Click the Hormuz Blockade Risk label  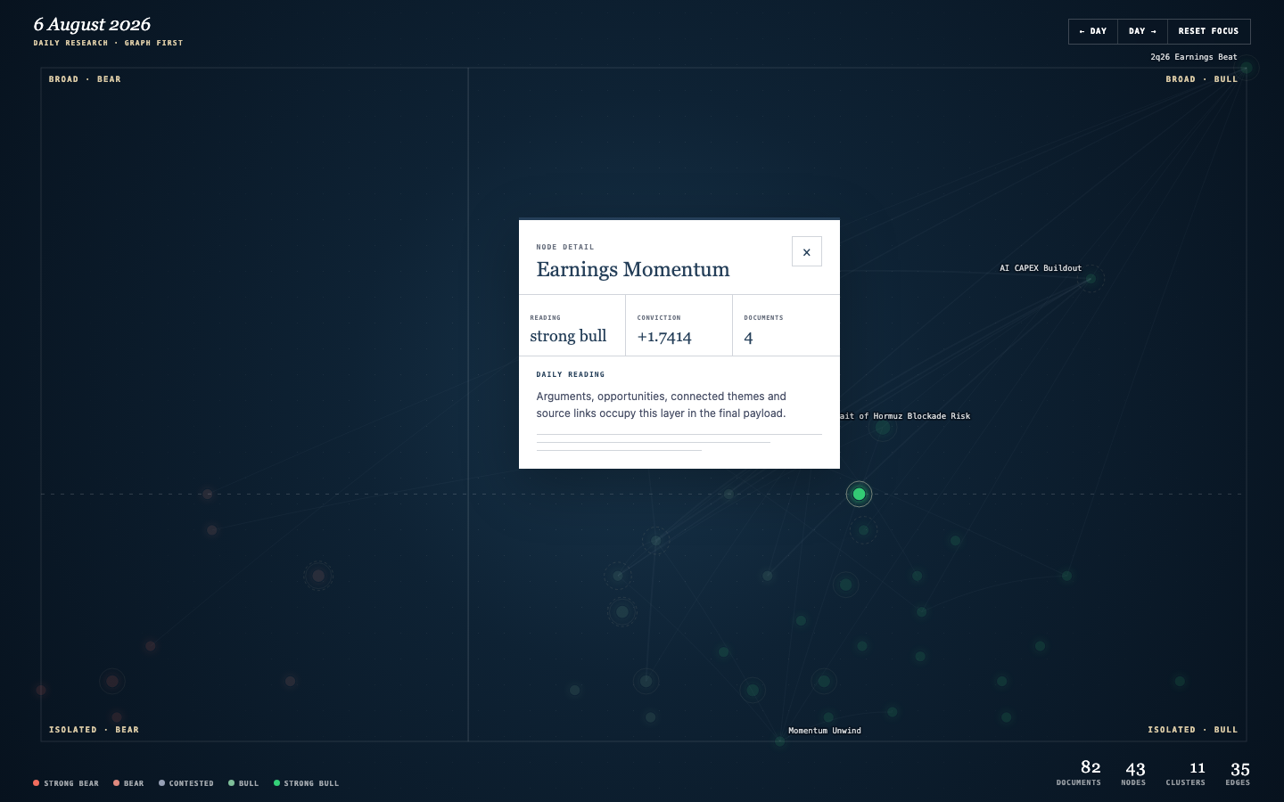pyautogui.click(x=905, y=416)
